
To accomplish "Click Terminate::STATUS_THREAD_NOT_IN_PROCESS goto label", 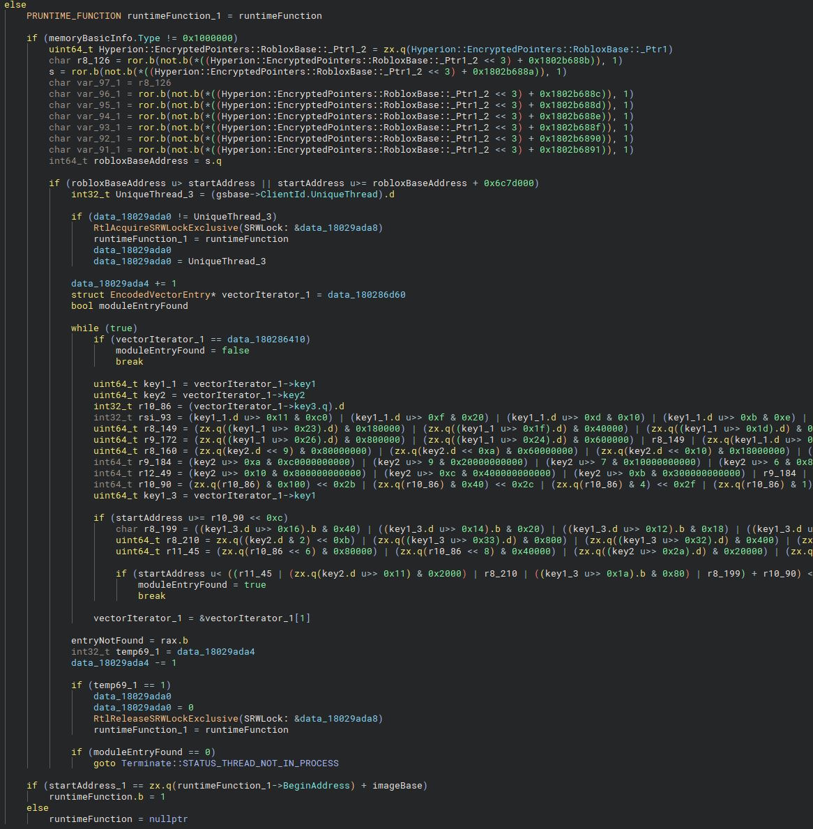I will click(x=230, y=763).
